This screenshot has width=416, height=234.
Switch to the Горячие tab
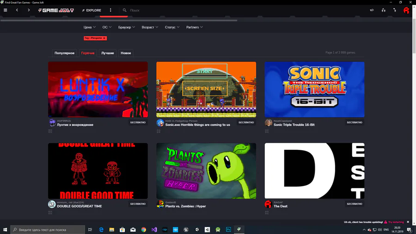88,53
